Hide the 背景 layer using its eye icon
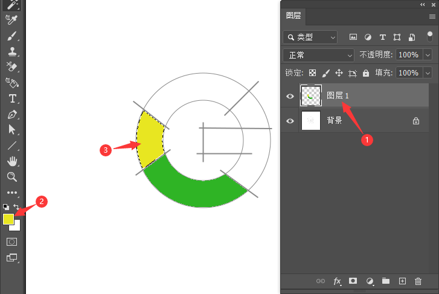Viewport: 439px width, 294px height. point(290,121)
